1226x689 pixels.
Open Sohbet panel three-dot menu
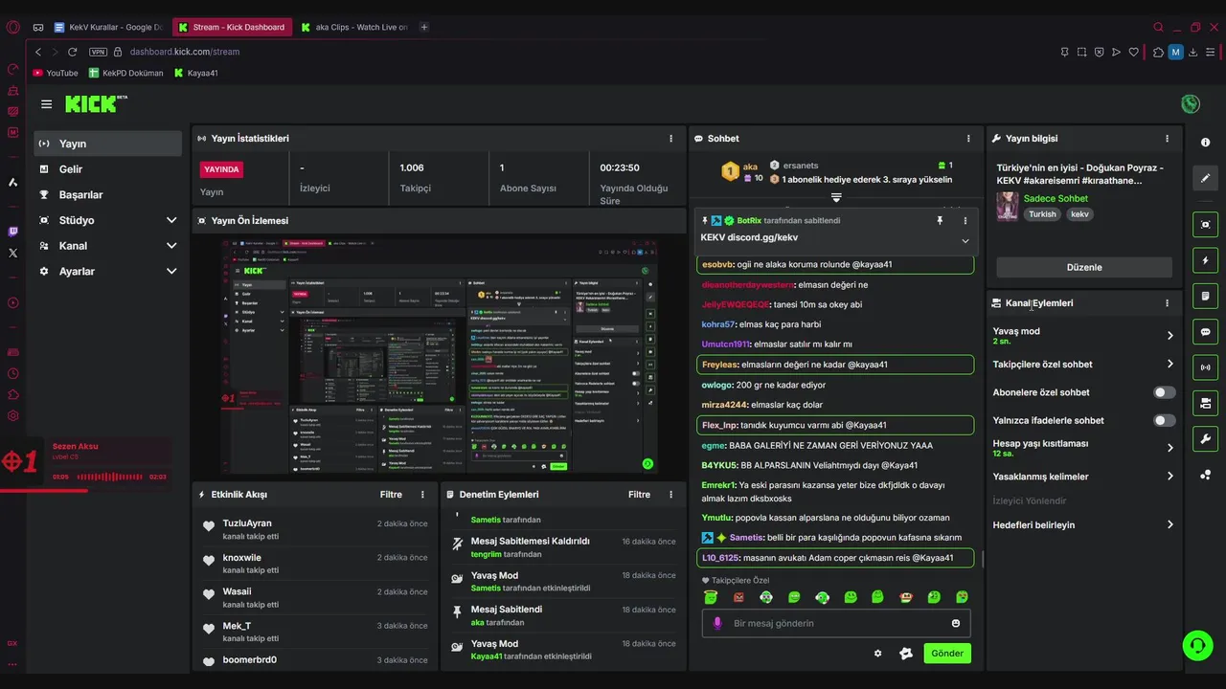pos(968,139)
